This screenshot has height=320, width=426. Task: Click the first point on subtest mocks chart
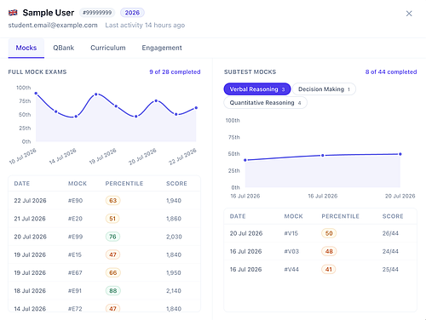click(245, 160)
